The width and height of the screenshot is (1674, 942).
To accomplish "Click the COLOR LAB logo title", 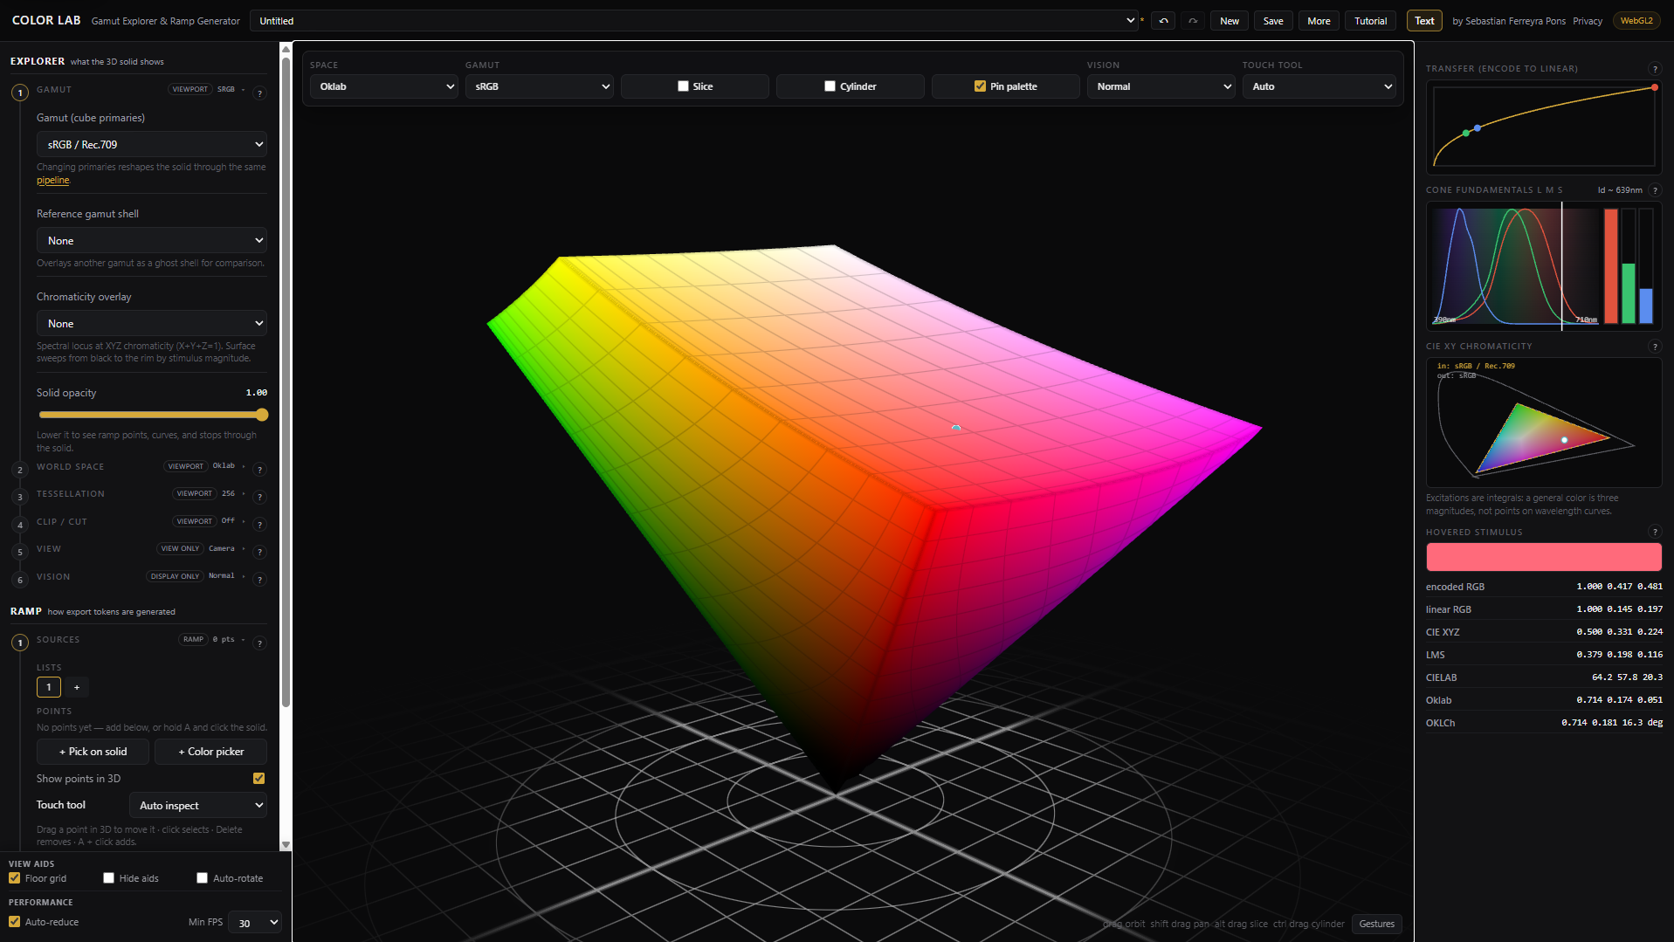I will pos(46,20).
